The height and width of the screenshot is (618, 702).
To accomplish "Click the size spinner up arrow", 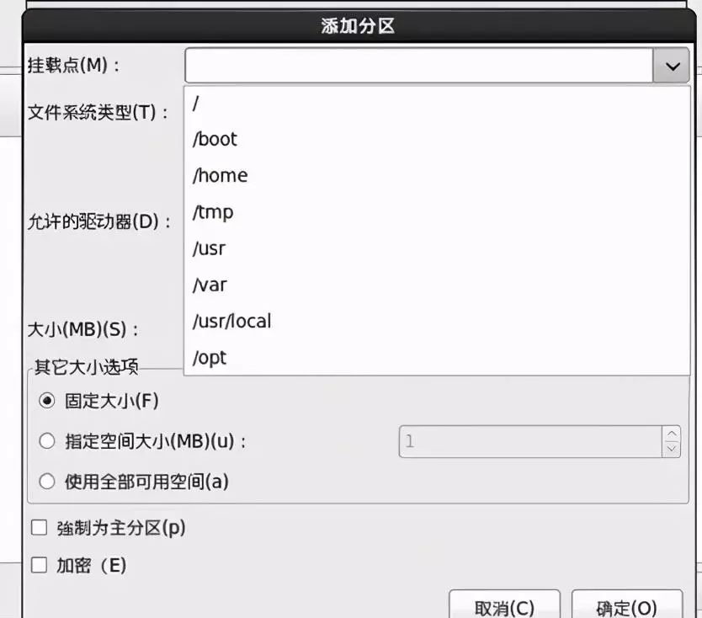I will coord(671,434).
